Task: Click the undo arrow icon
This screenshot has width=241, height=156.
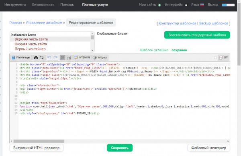Action: tap(49, 57)
